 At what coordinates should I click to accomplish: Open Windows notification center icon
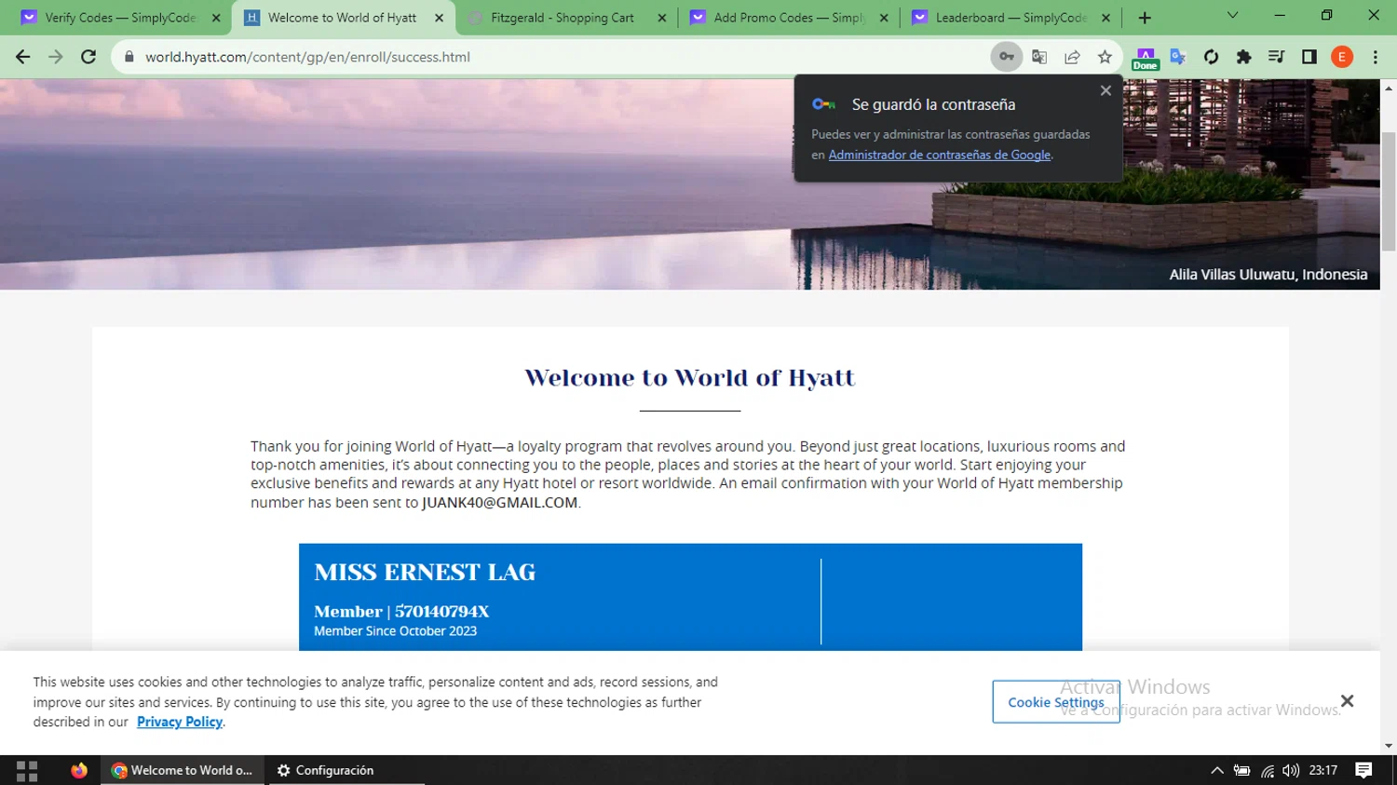point(1364,770)
